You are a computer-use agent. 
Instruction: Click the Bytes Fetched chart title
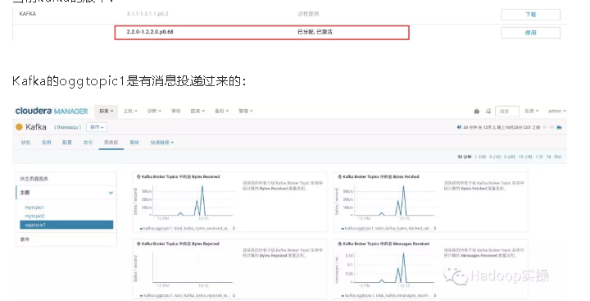(x=379, y=176)
